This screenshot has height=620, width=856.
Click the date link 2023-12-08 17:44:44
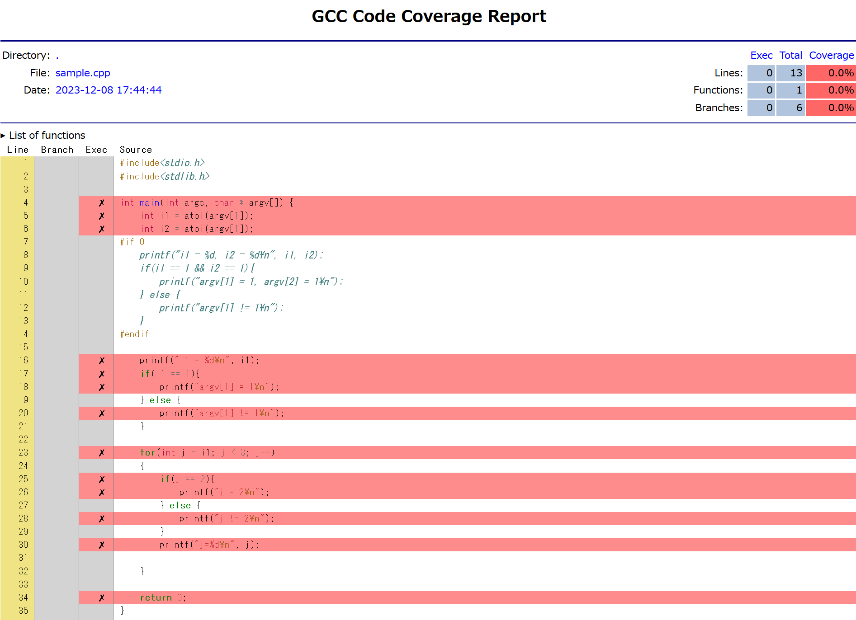[109, 90]
